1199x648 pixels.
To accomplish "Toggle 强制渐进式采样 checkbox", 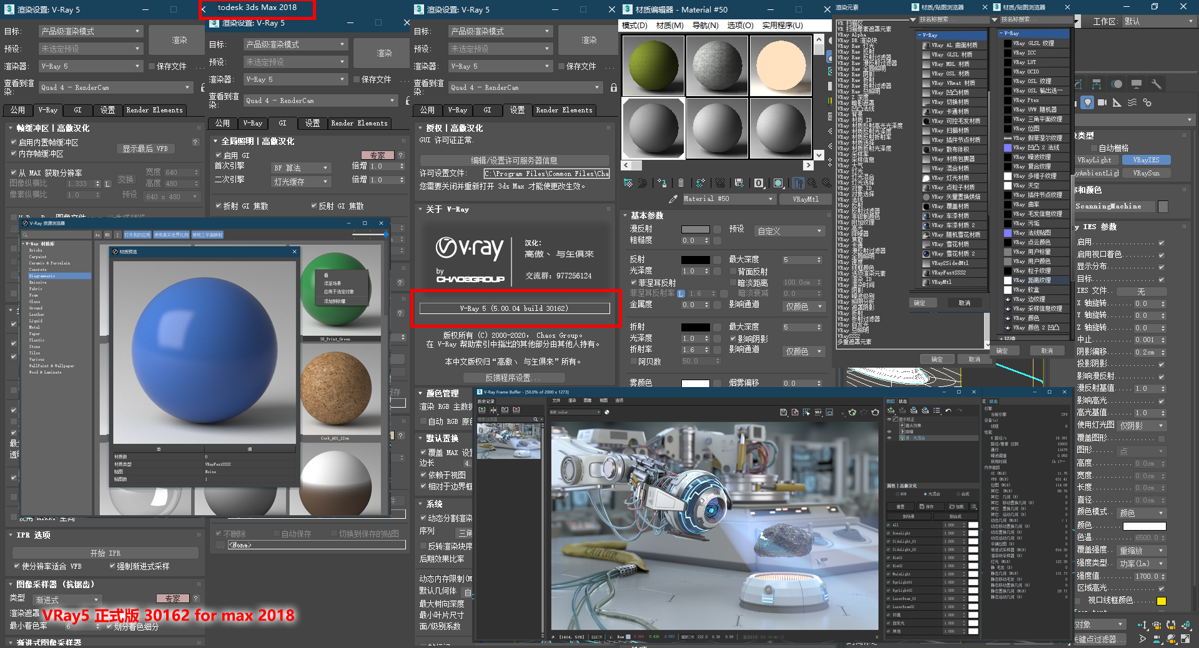I will [112, 566].
